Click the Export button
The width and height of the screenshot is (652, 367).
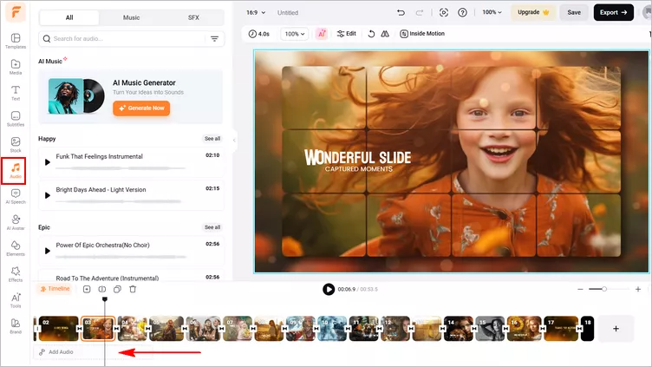[613, 12]
